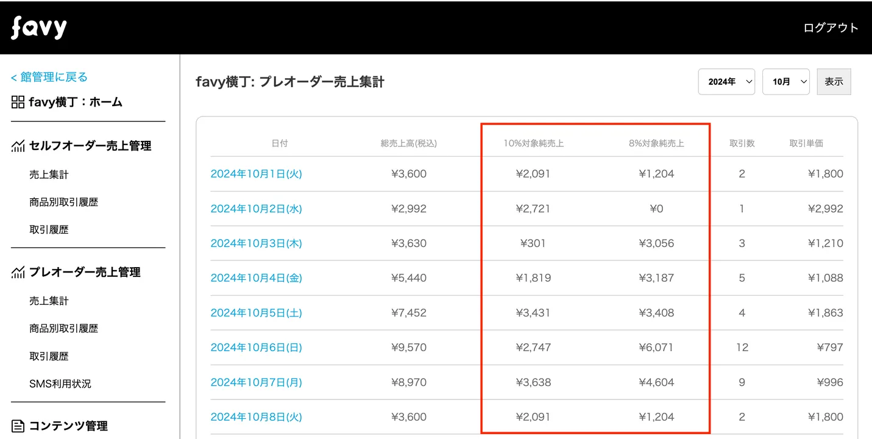Open favy横丁：ホーム in the sidebar
This screenshot has height=439, width=872.
(76, 102)
